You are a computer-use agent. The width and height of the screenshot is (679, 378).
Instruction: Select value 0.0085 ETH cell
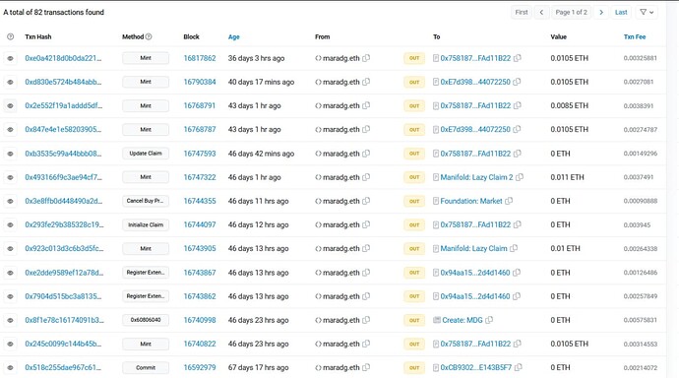click(569, 105)
